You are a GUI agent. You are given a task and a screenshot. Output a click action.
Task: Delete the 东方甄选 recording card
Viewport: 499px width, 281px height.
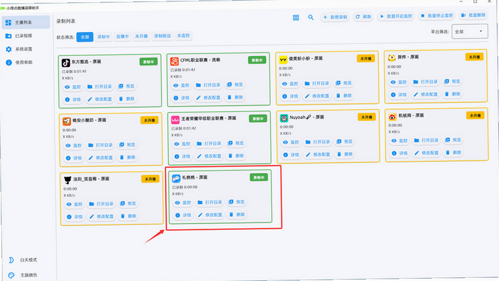(127, 99)
